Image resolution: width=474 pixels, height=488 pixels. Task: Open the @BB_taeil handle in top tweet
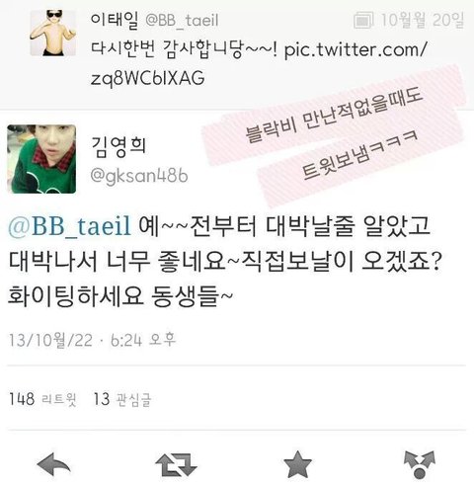[182, 21]
